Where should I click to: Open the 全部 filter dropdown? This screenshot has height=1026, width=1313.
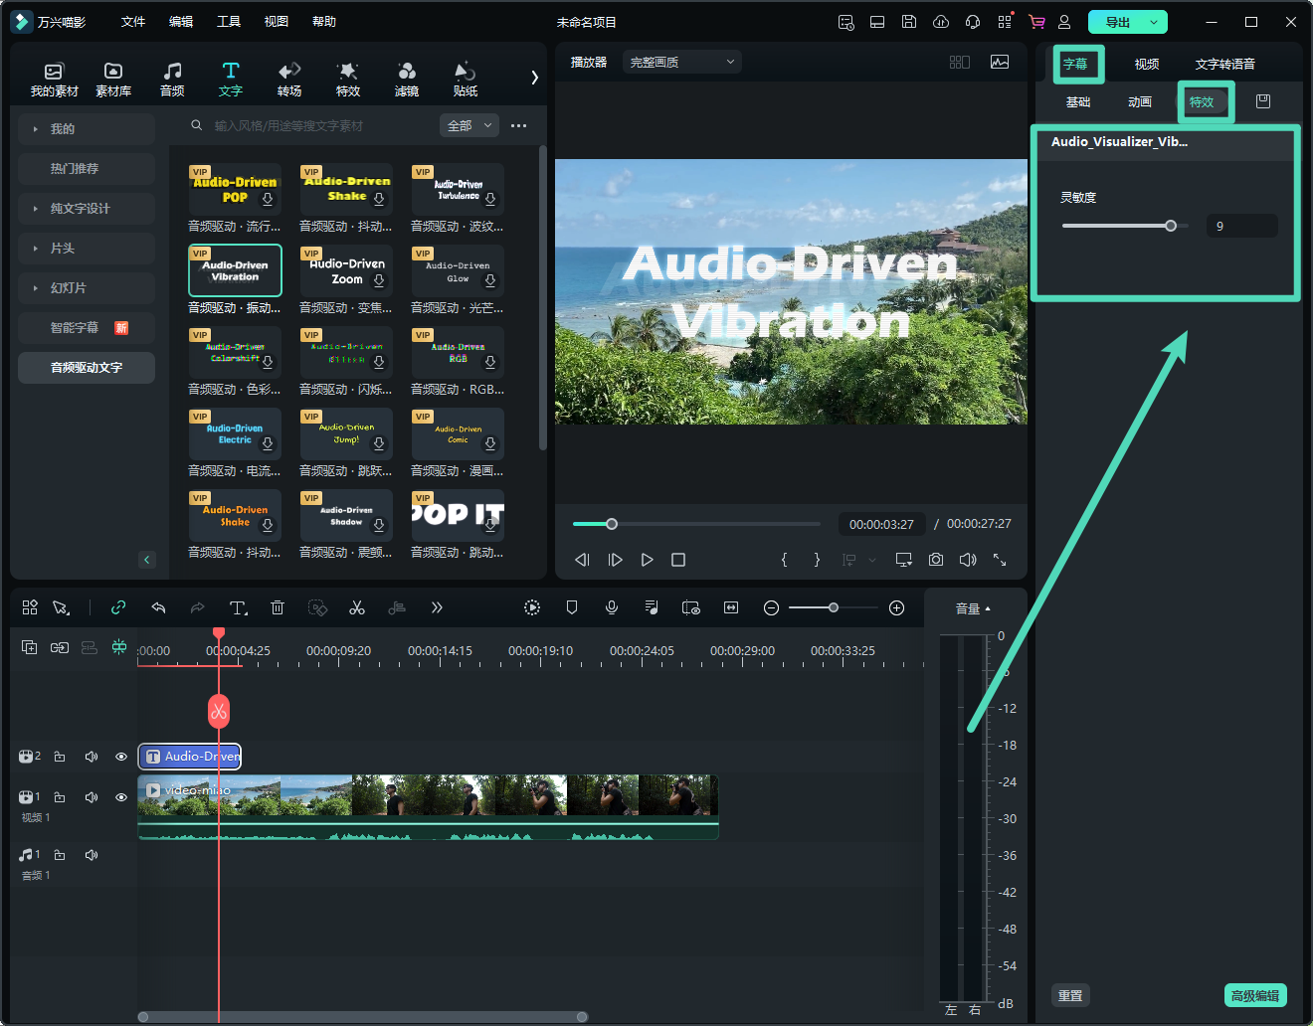click(x=469, y=125)
